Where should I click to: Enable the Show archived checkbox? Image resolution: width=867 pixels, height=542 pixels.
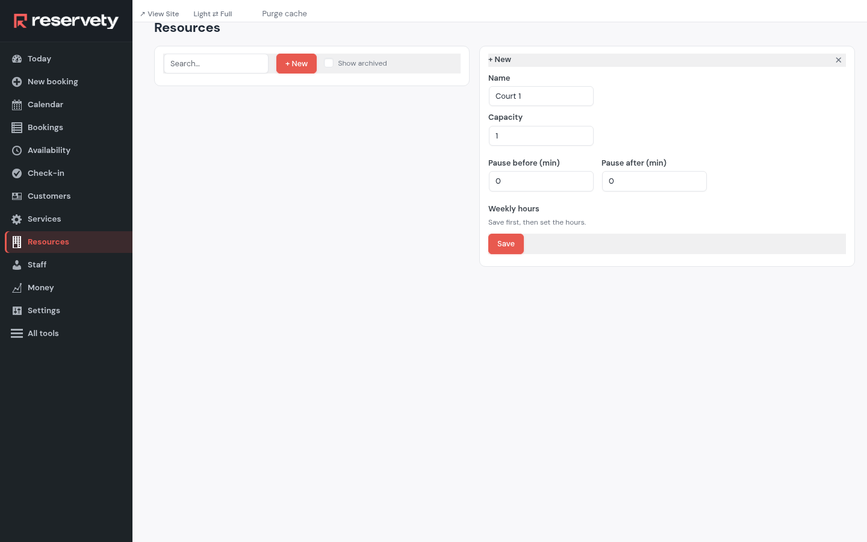(329, 63)
